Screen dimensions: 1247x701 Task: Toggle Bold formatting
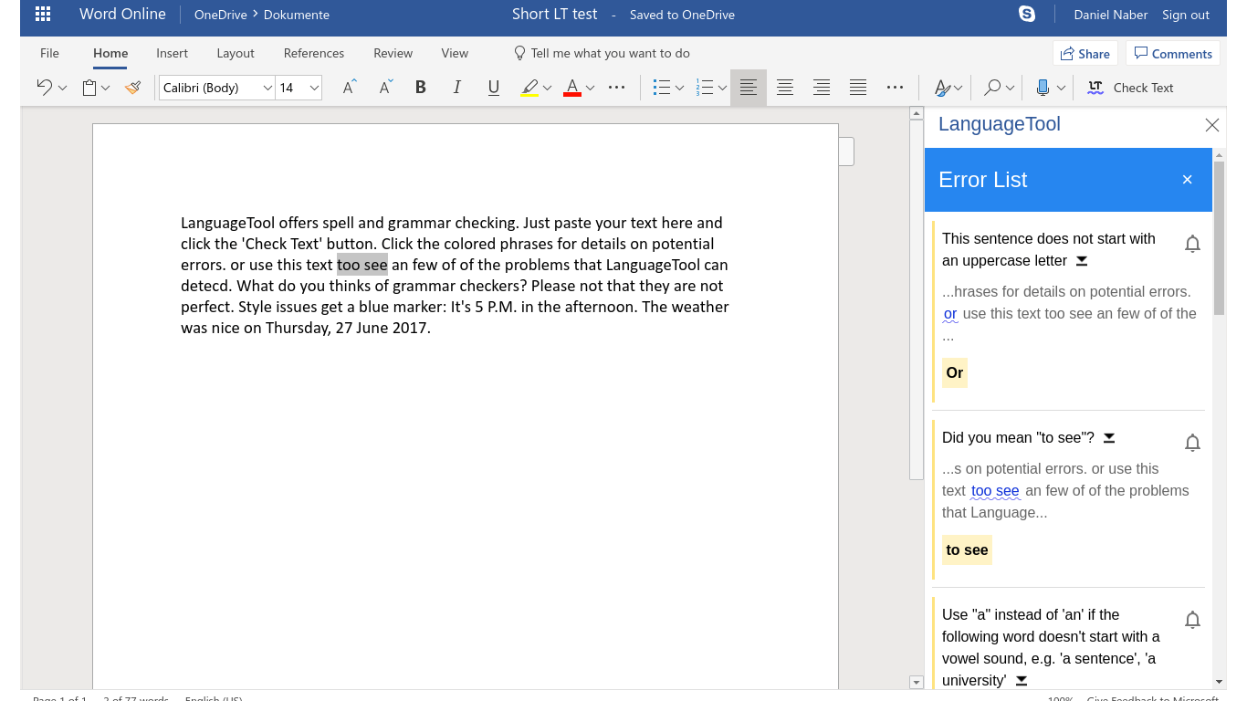421,88
